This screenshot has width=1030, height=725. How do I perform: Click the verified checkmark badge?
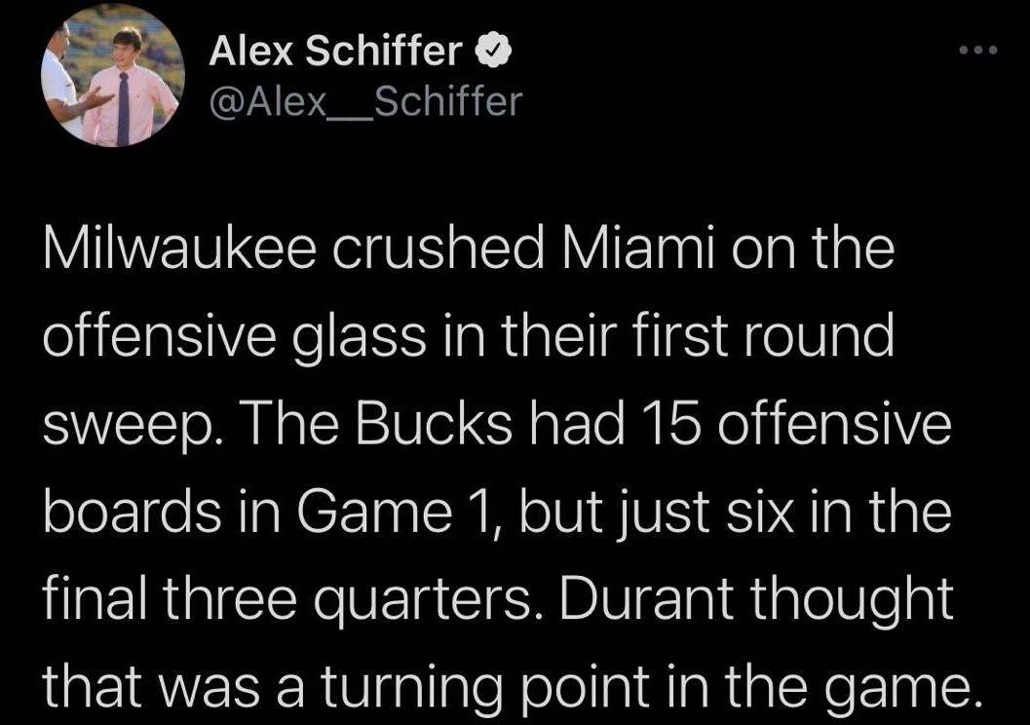coord(493,51)
